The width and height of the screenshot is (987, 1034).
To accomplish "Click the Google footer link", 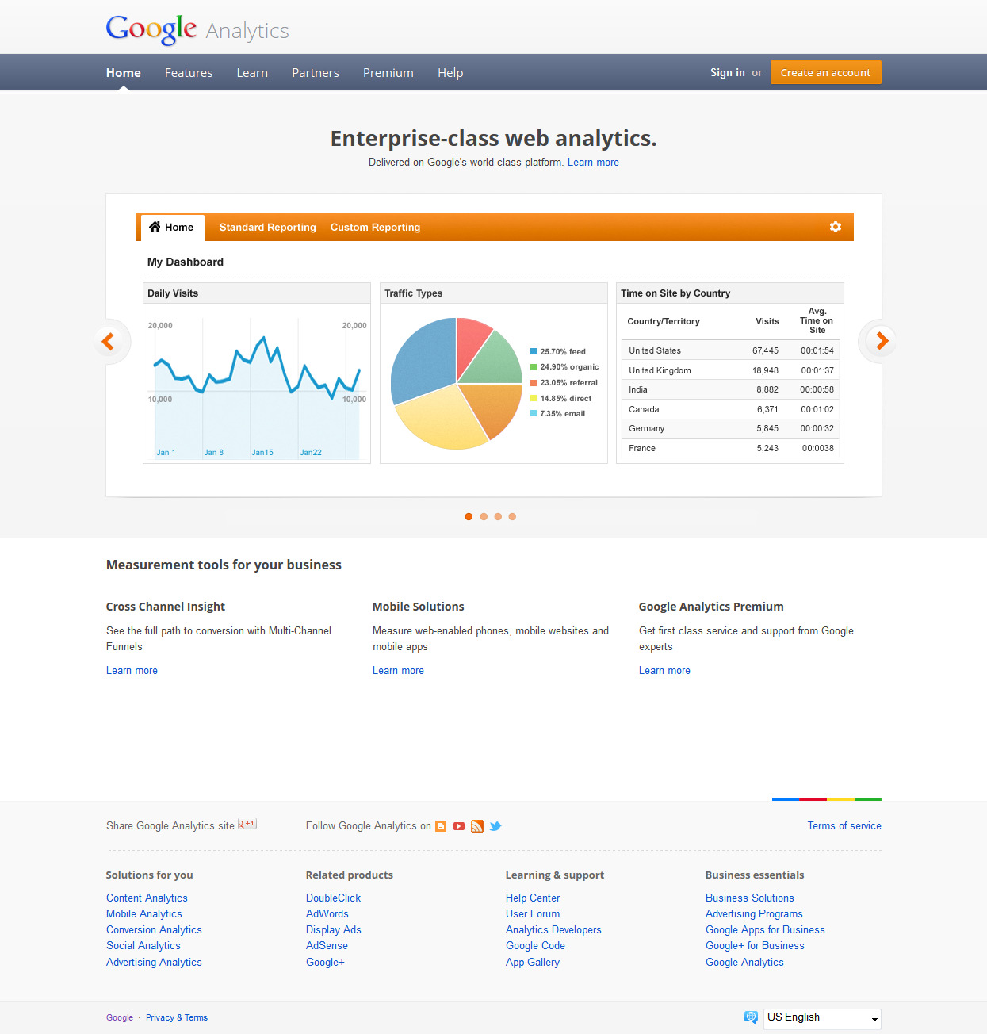I will [x=120, y=1018].
